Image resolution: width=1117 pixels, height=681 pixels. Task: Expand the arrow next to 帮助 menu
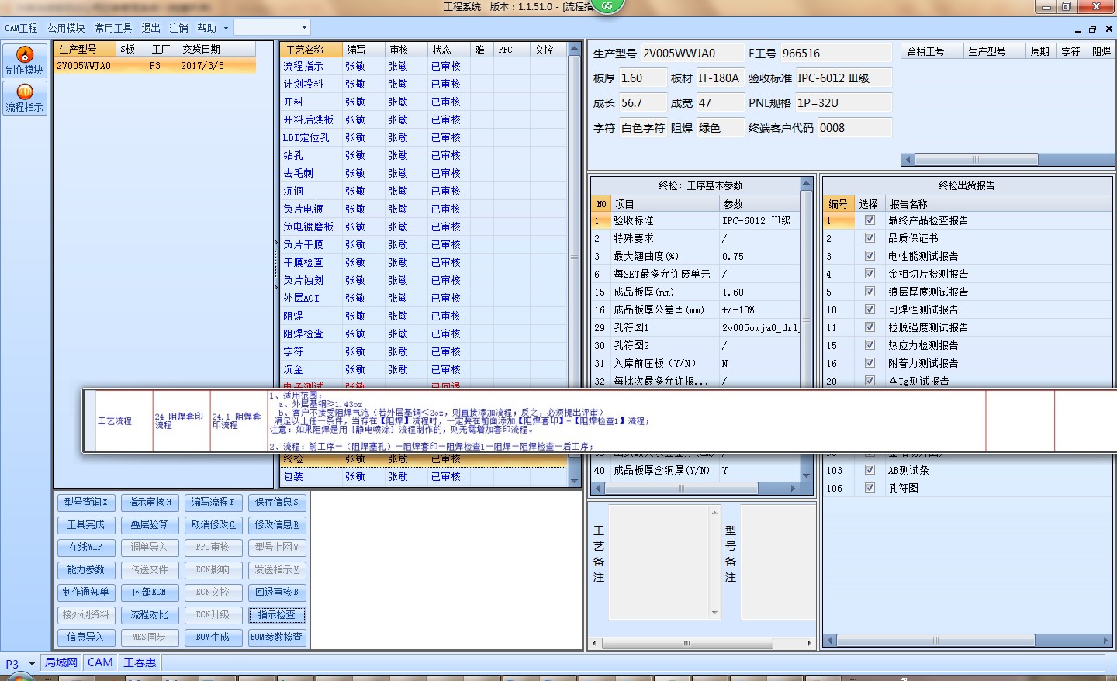click(226, 28)
